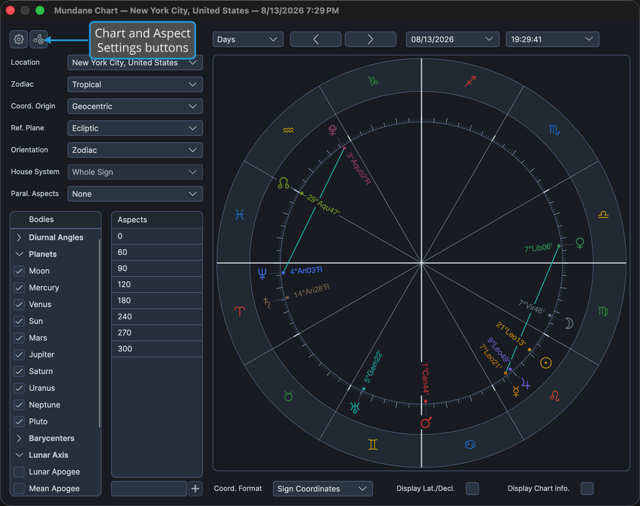The image size is (640, 506).
Task: Select the 180 aspect row
Action: 157,301
